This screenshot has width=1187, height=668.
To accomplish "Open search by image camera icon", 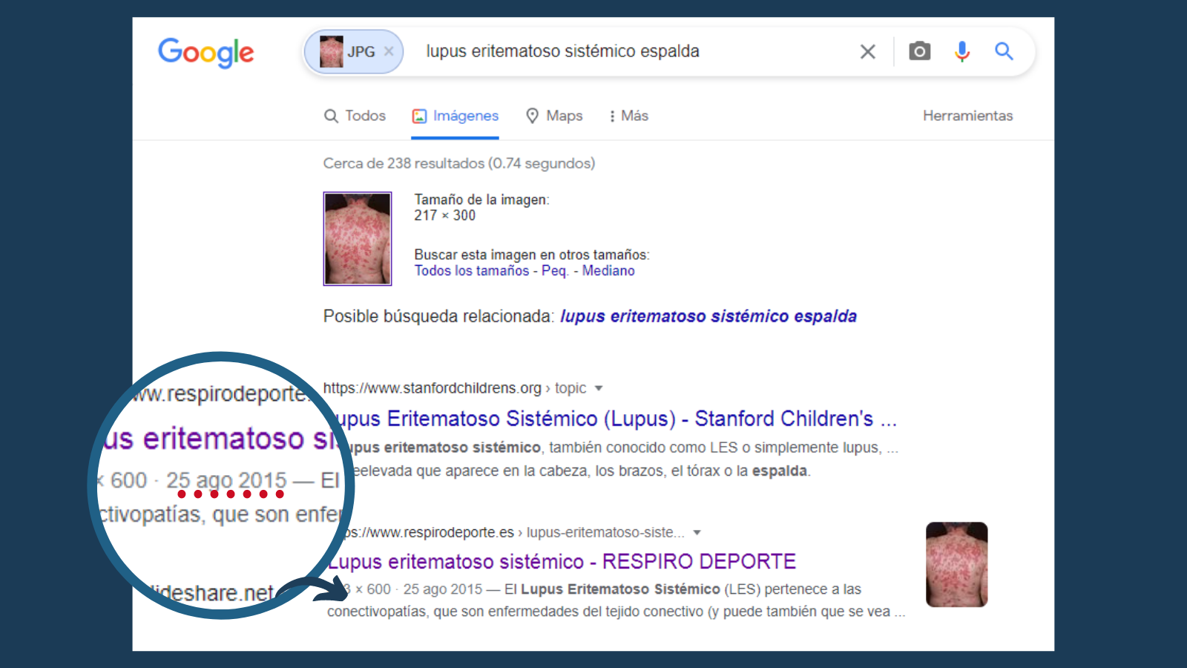I will tap(920, 51).
